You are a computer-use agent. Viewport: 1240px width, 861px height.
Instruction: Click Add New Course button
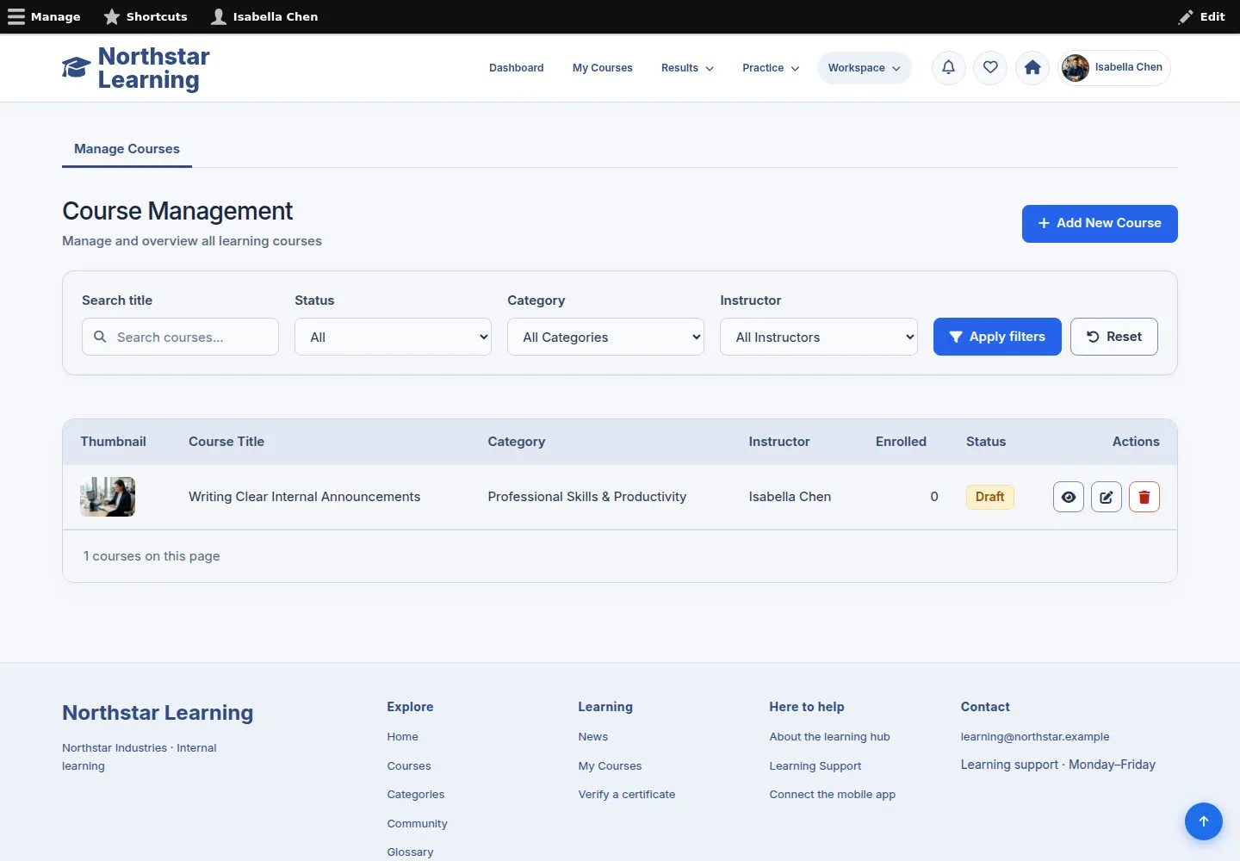[1100, 224]
